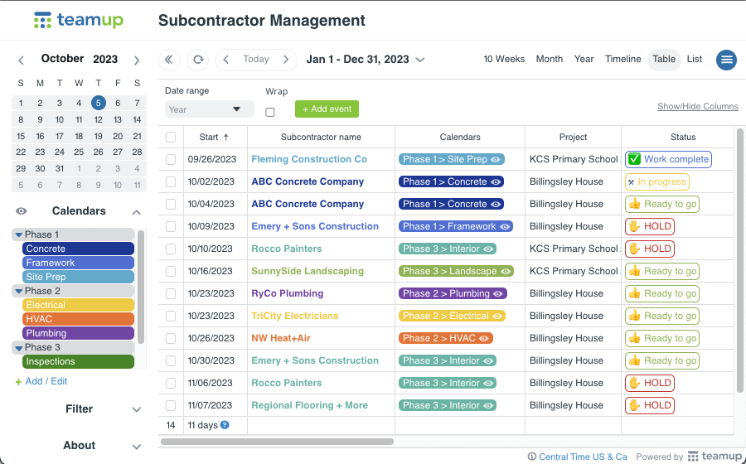This screenshot has height=464, width=746.
Task: Click the Today button
Action: [x=256, y=60]
